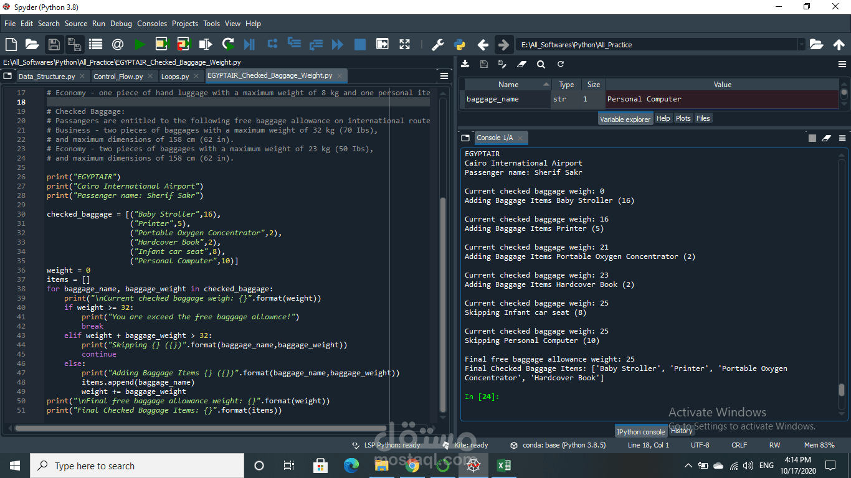Browse editor tabs button
The height and width of the screenshot is (478, 851).
click(x=7, y=76)
